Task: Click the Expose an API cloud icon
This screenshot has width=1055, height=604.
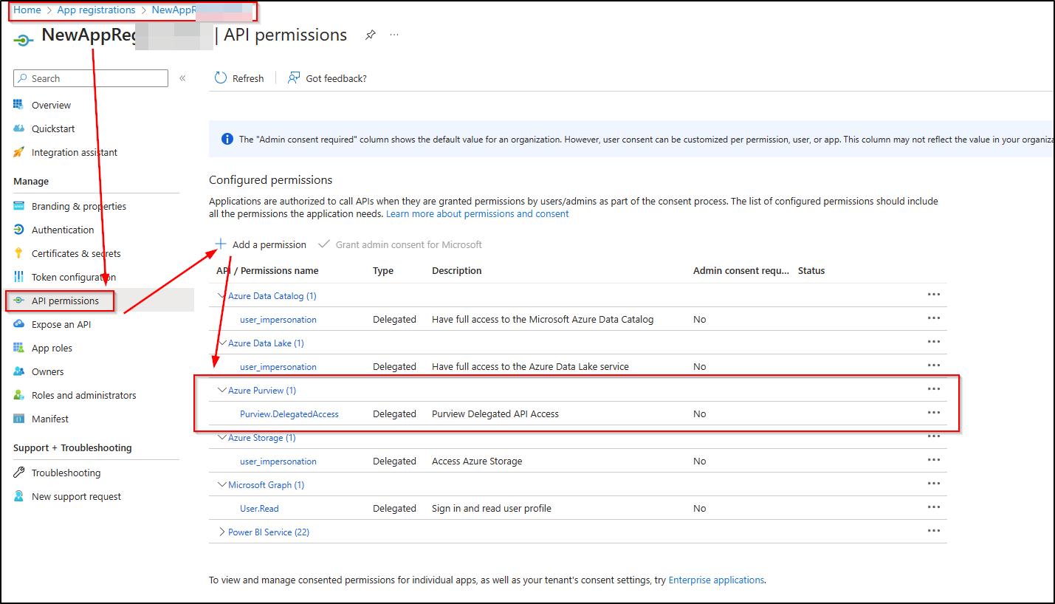Action: click(19, 324)
